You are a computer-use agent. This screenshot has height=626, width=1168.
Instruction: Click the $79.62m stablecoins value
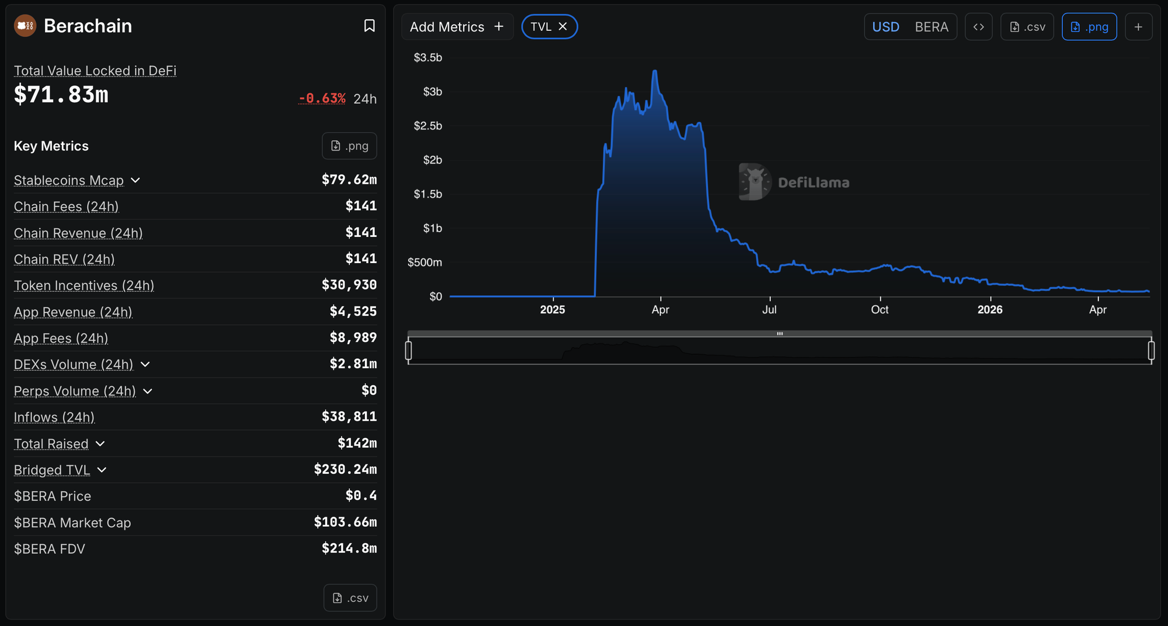pyautogui.click(x=349, y=180)
